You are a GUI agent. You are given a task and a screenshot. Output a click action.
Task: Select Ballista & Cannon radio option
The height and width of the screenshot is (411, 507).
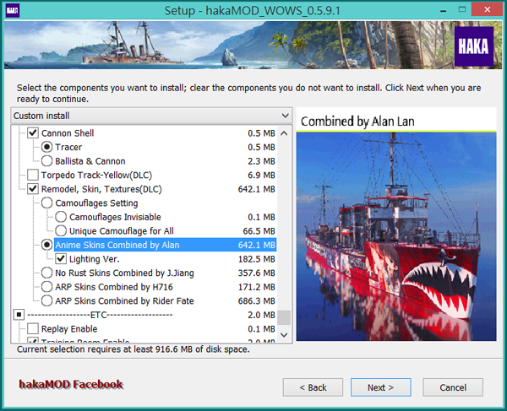pyautogui.click(x=47, y=161)
